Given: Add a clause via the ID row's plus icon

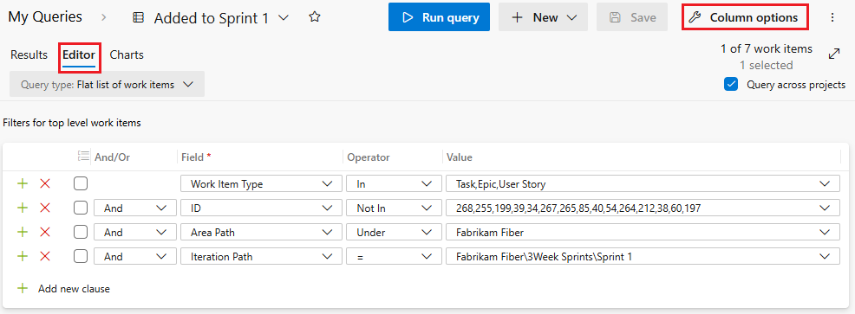Looking at the screenshot, I should 23,208.
